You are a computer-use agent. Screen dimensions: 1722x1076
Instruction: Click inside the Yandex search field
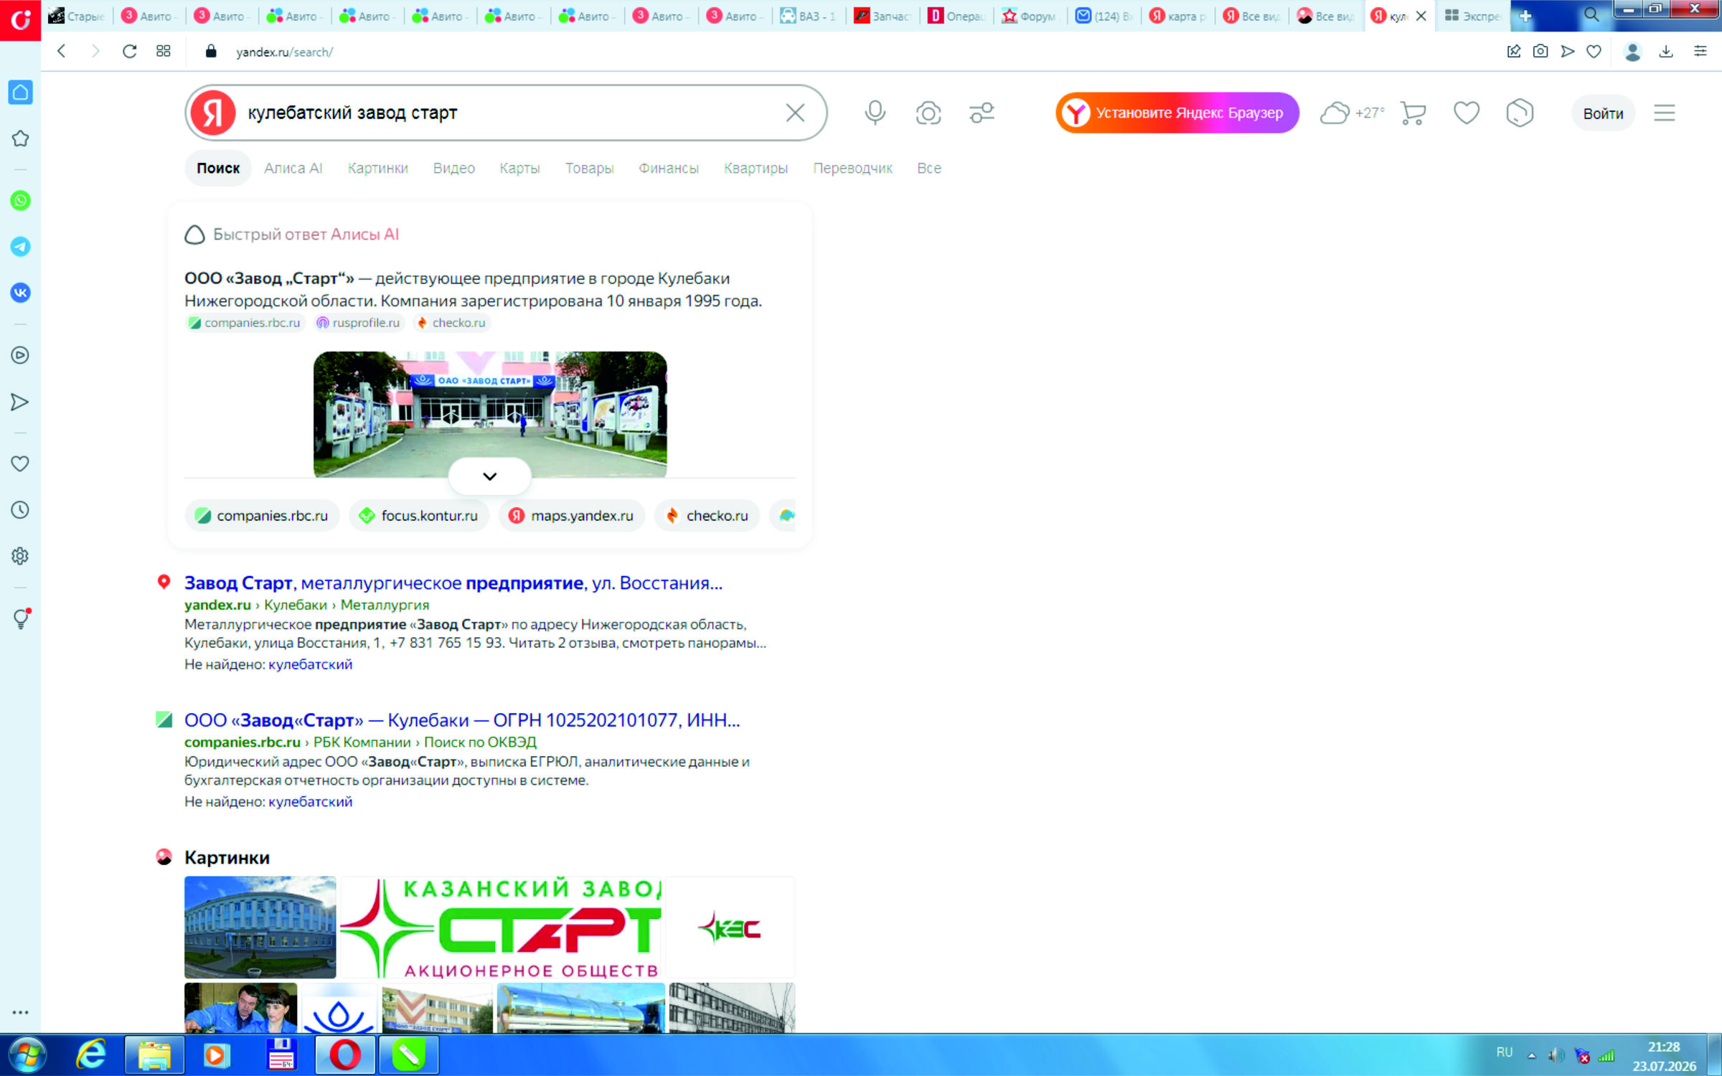(509, 113)
